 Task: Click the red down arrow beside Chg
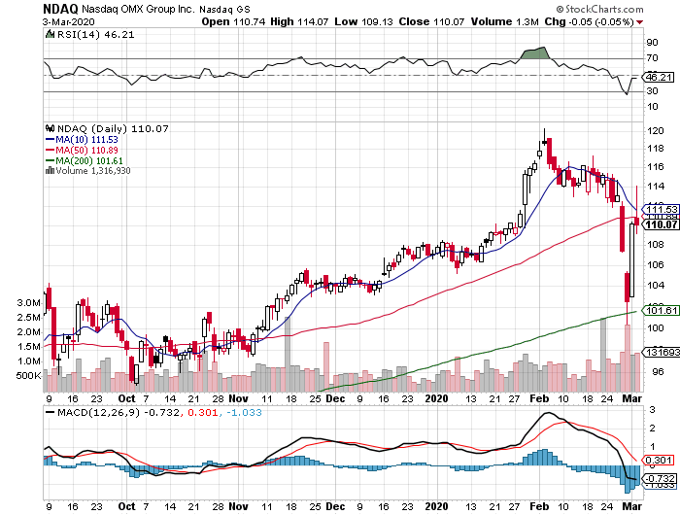point(663,18)
